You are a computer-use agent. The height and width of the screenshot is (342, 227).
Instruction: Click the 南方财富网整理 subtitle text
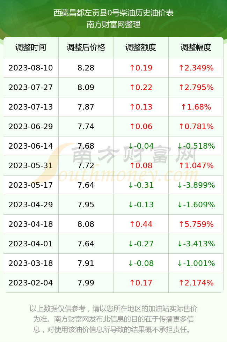[x=113, y=24]
